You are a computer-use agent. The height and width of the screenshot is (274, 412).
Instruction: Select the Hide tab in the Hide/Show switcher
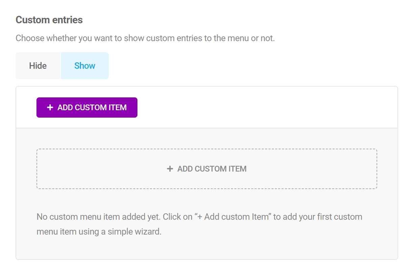point(38,65)
